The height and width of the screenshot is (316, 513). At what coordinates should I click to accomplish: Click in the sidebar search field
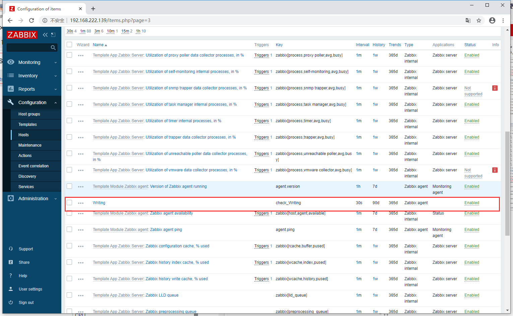click(28, 48)
